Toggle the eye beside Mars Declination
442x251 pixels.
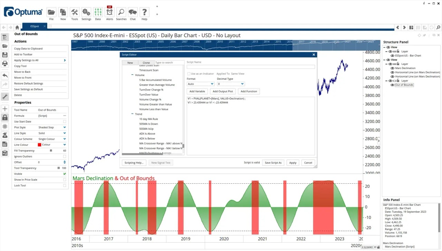tap(393, 68)
